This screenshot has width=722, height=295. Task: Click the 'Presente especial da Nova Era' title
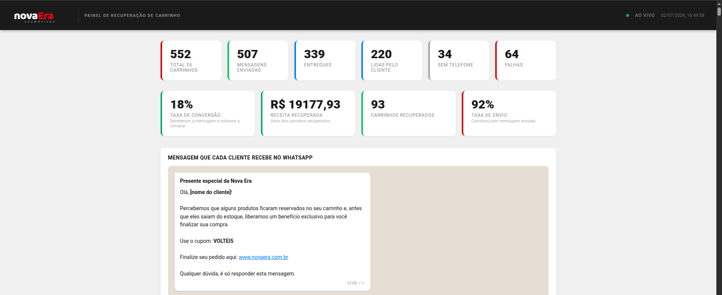click(216, 181)
